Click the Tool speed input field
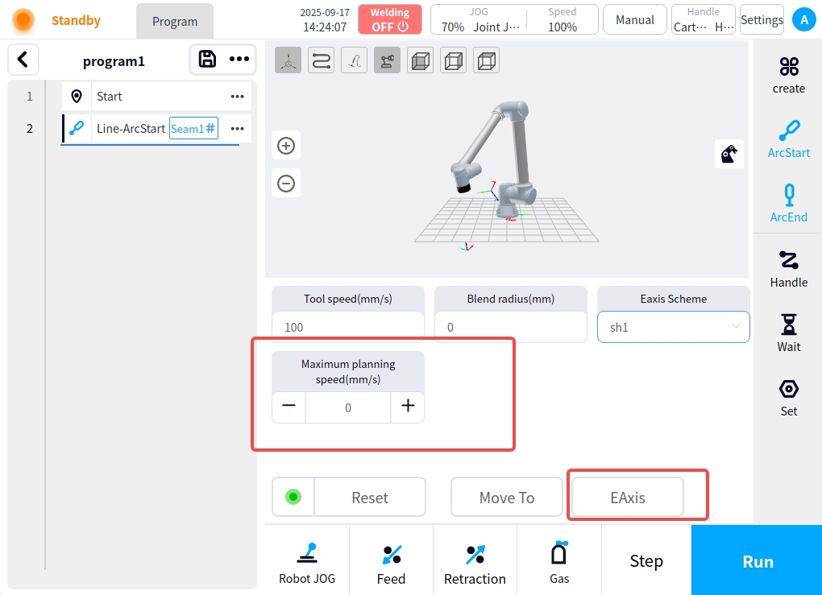 coord(347,327)
